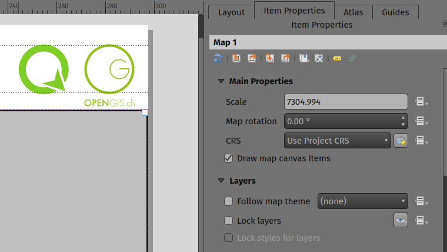Set map extent to match main canvas
447x252 pixels.
point(236,58)
